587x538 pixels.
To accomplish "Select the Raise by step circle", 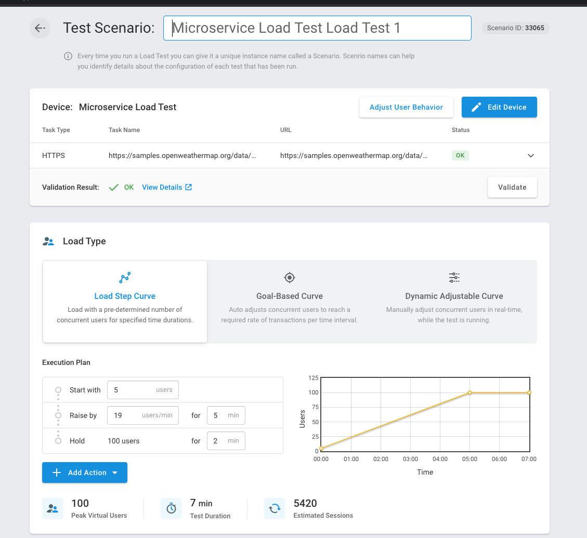I will pos(58,415).
